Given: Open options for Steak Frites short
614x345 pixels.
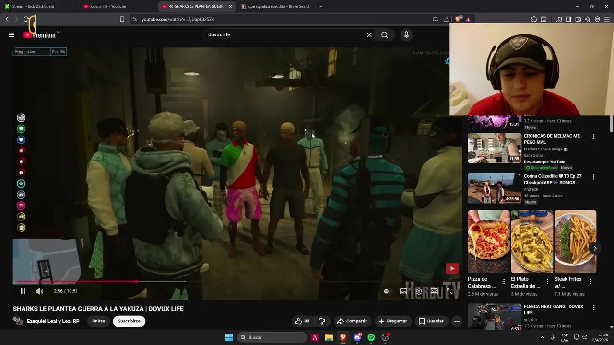Looking at the screenshot, I should click(x=590, y=282).
